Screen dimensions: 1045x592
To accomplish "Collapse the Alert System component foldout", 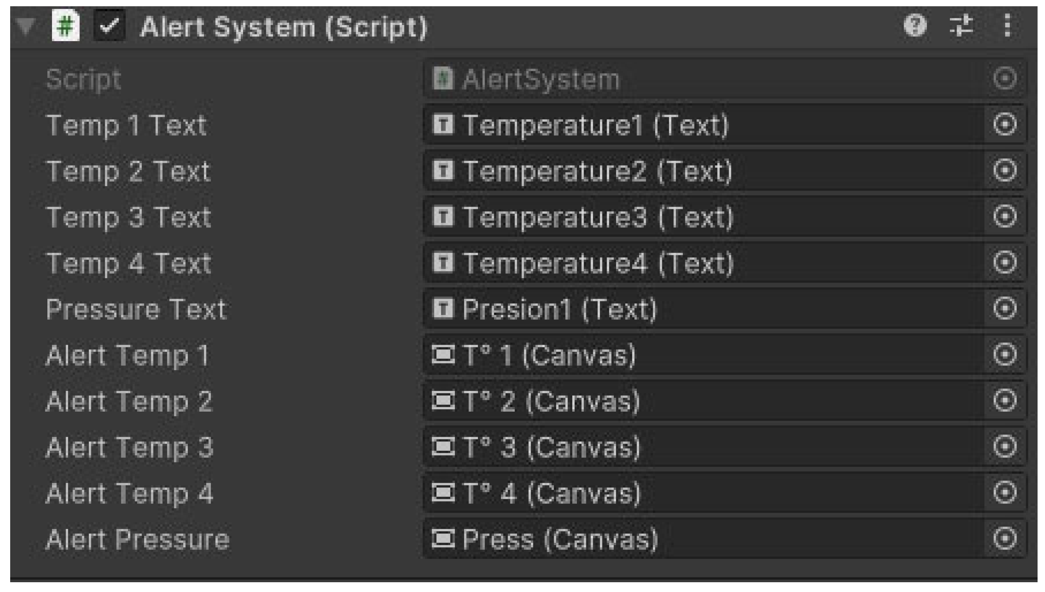I will pyautogui.click(x=26, y=26).
